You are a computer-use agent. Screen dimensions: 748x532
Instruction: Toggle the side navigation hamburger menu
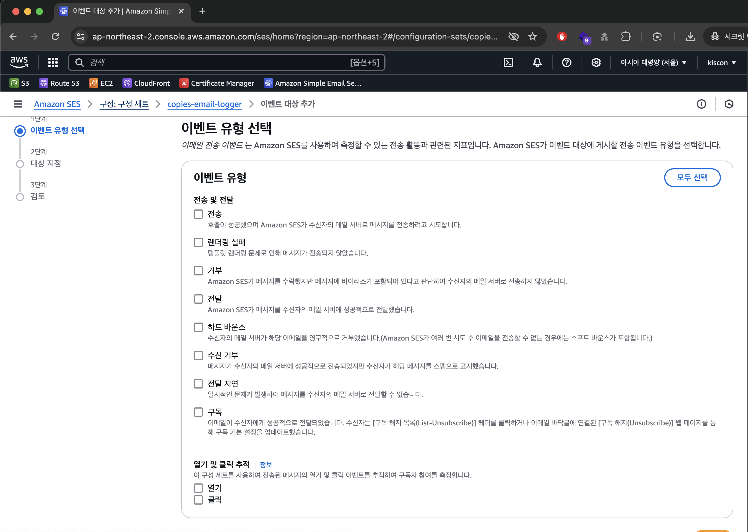18,104
